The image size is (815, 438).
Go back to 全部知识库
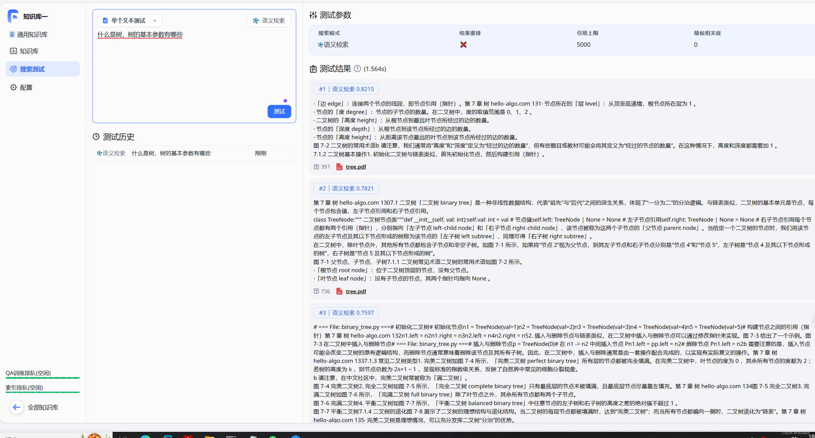click(x=34, y=407)
